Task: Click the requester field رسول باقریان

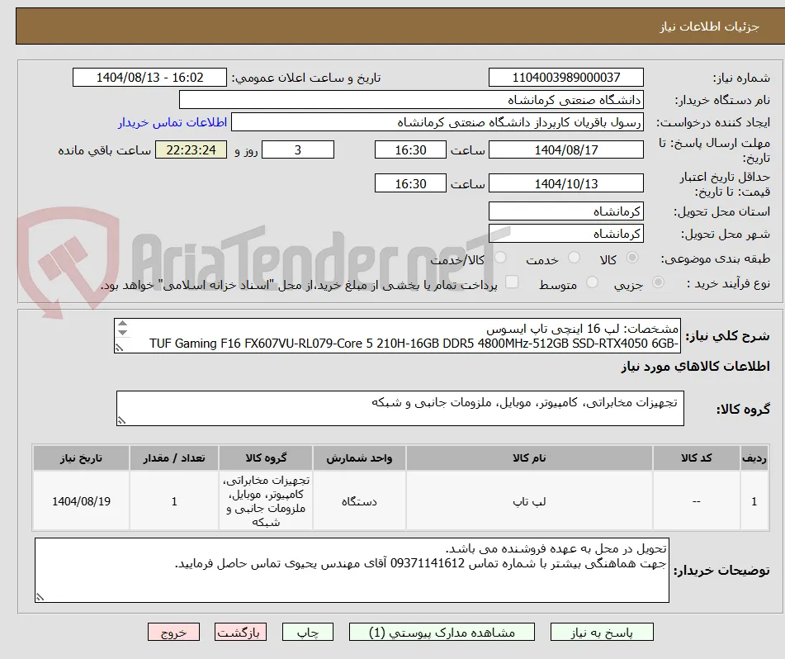Action: [437, 122]
